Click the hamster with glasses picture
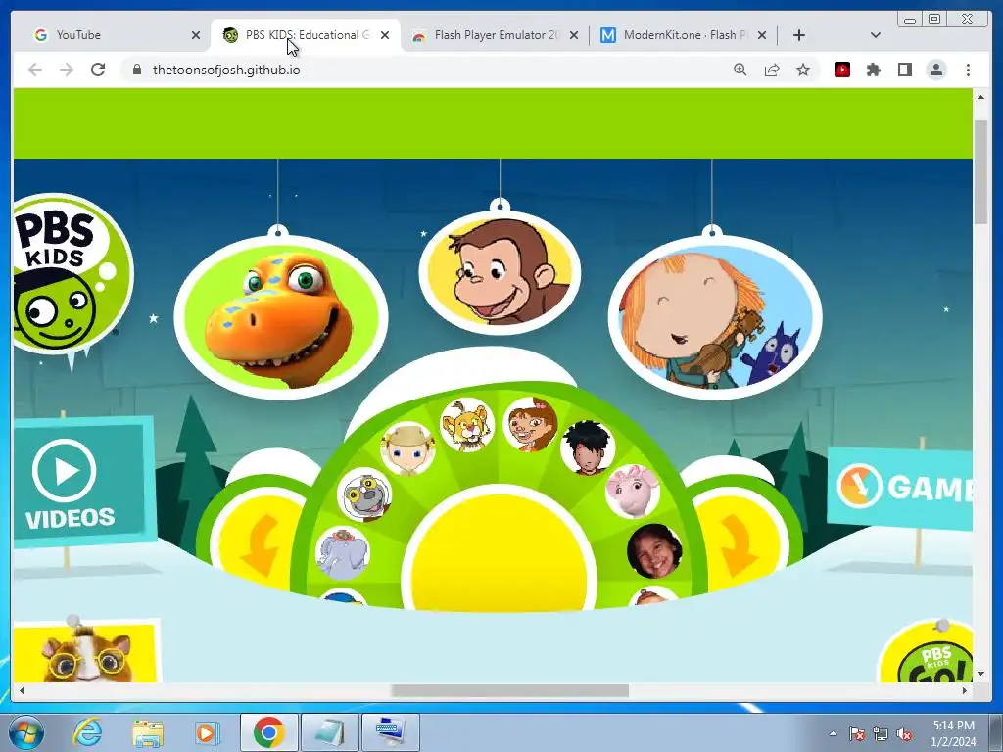Screen dimensions: 1003x752 pyautogui.click(x=86, y=651)
